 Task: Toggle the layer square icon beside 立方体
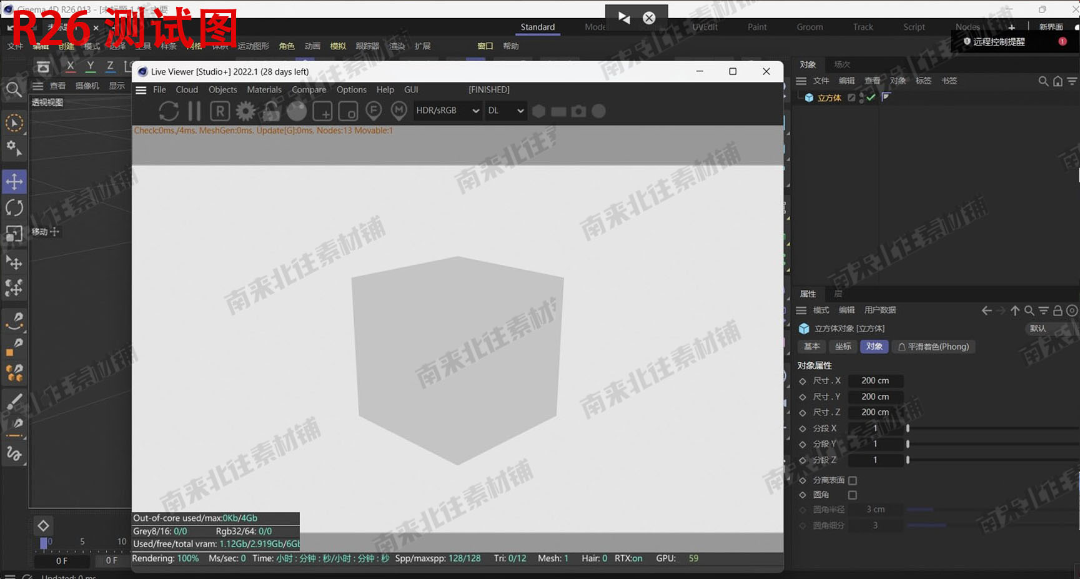coord(851,97)
